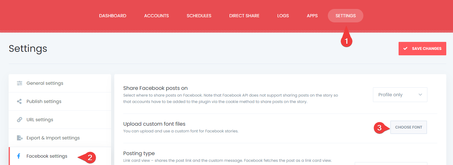Go to the Dashboard menu
The image size is (453, 165).
113,16
